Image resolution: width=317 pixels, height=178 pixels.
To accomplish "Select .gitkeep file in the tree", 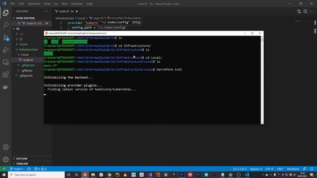I will [27, 70].
